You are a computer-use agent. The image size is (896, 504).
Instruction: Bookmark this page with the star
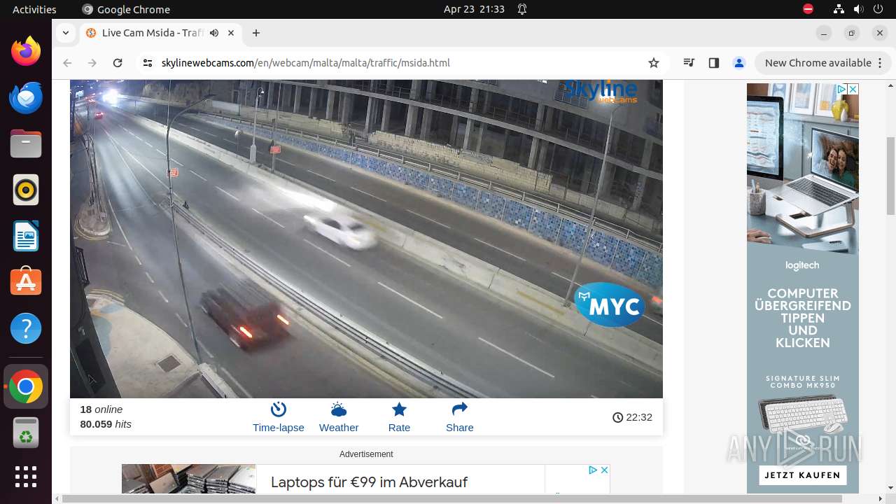pos(654,63)
